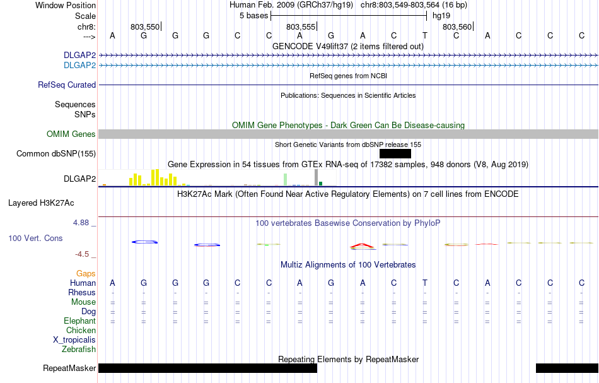Screen dimensions: 599x383
Task: Click the gray OMIM Genes bar
Action: point(349,134)
